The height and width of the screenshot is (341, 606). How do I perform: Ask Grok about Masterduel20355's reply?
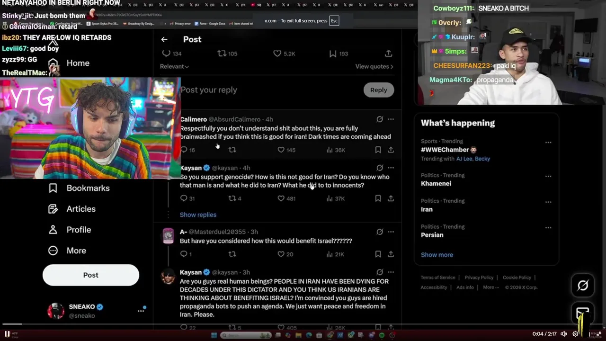coord(380,232)
